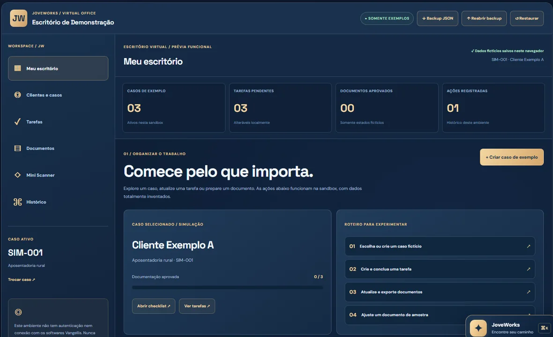Click the '0 / 3' progress count
Viewport: 553px width, 337px height.
[319, 277]
